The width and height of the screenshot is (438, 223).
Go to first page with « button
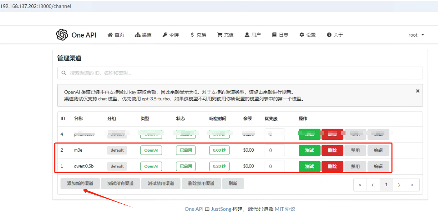pyautogui.click(x=360, y=185)
